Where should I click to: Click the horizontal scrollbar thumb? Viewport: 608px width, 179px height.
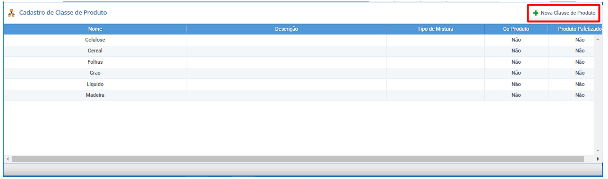click(298, 159)
